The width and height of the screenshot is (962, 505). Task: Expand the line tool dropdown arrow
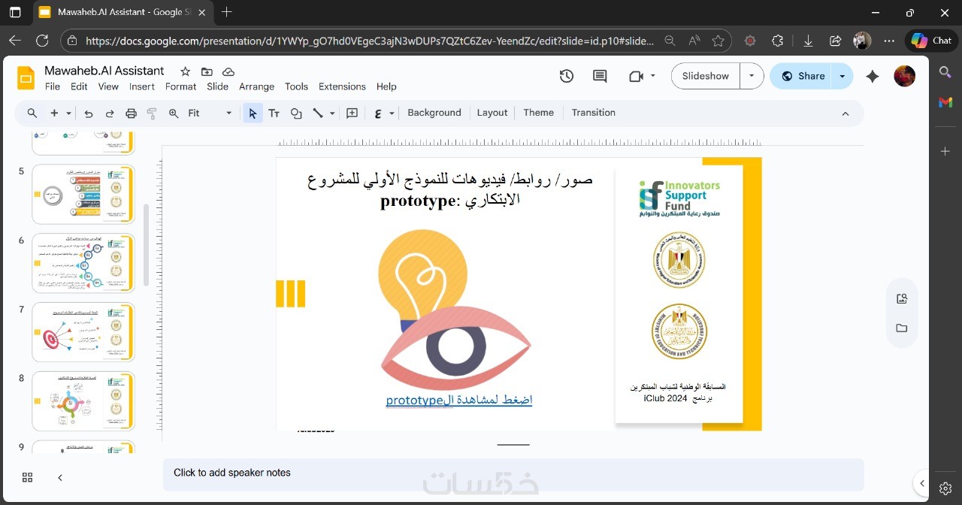tap(331, 113)
